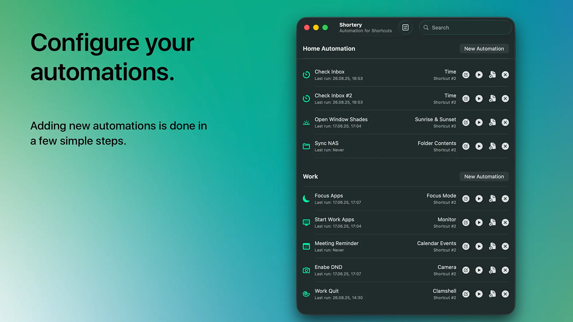Delete the Sync NAS automation
573x322 pixels.
click(x=505, y=146)
